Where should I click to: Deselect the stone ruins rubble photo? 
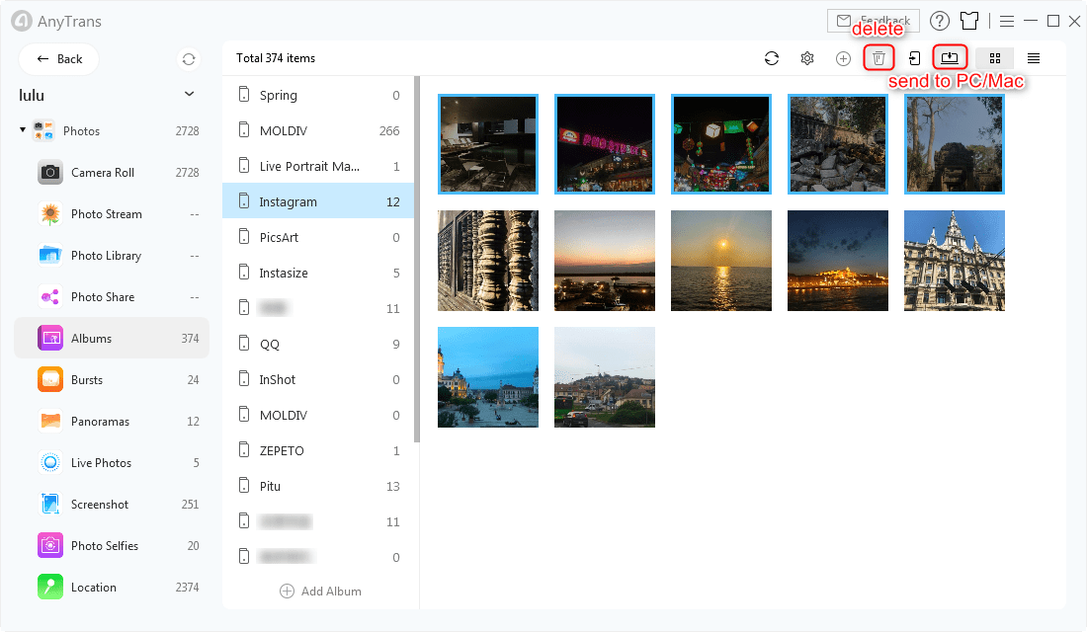point(837,143)
